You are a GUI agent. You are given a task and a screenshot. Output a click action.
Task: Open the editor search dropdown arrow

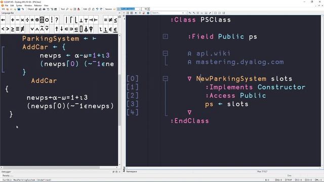pyautogui.click(x=186, y=13)
